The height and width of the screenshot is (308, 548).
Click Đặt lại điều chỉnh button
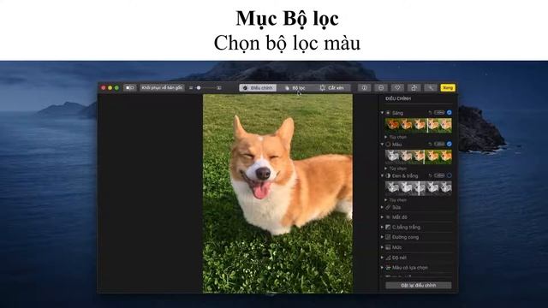point(419,285)
